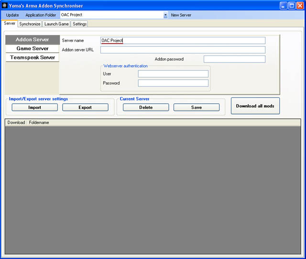The image size is (306, 259).
Task: Select the Teamspeak Server section
Action: [32, 58]
